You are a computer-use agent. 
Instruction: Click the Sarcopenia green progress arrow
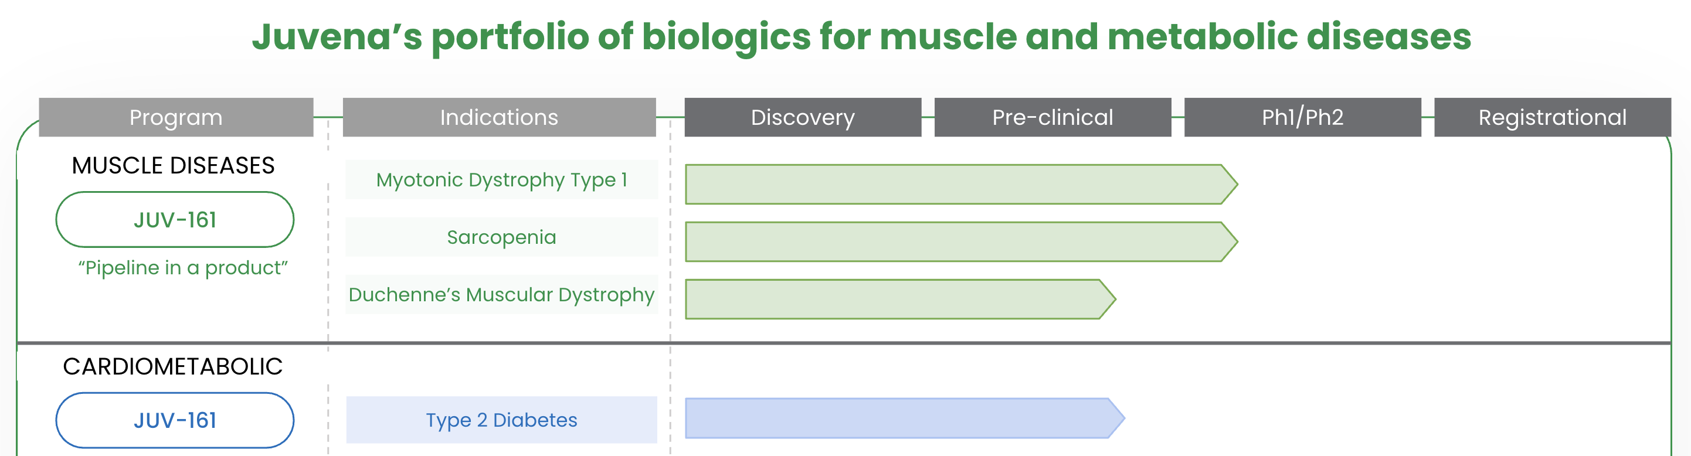[x=961, y=241]
